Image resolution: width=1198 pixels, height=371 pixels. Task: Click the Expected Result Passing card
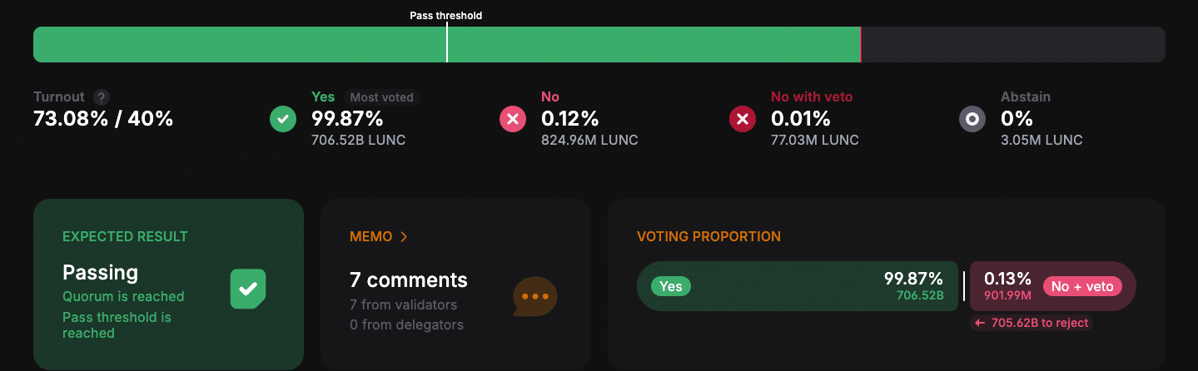click(x=168, y=284)
